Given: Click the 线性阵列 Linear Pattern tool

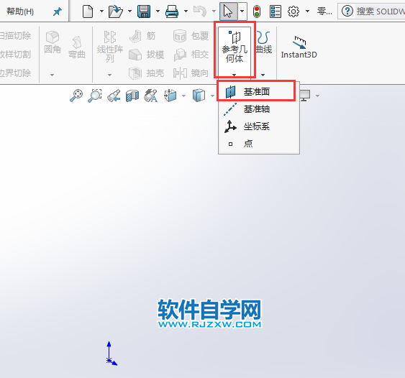Looking at the screenshot, I should pyautogui.click(x=110, y=47).
